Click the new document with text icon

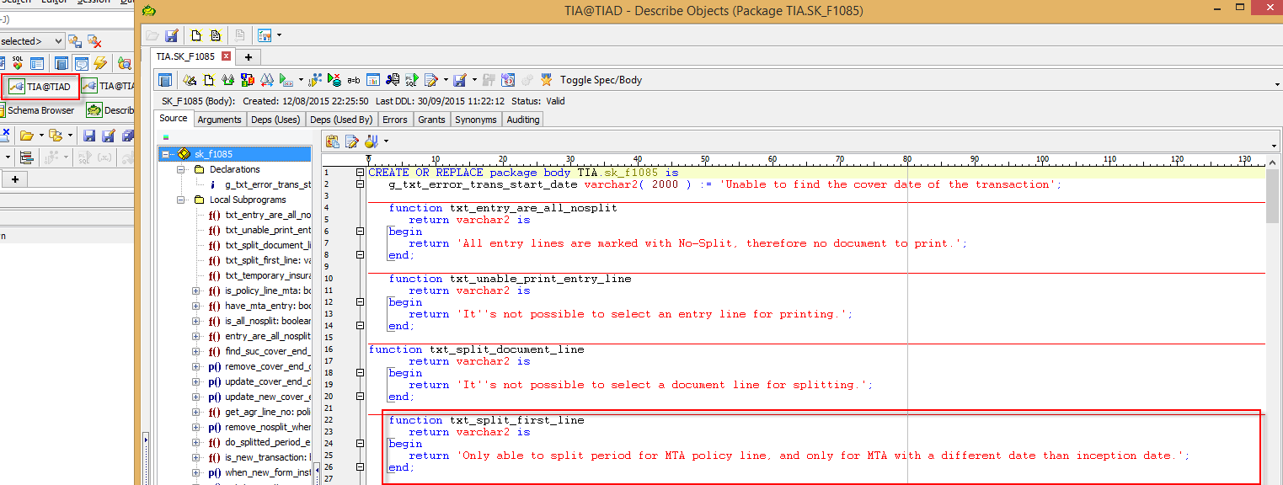(216, 35)
